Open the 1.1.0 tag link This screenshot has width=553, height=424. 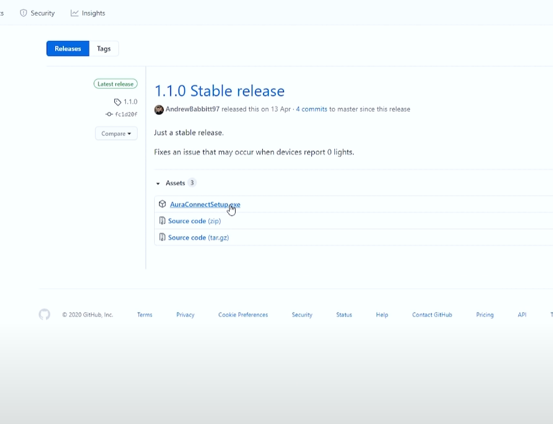(131, 102)
